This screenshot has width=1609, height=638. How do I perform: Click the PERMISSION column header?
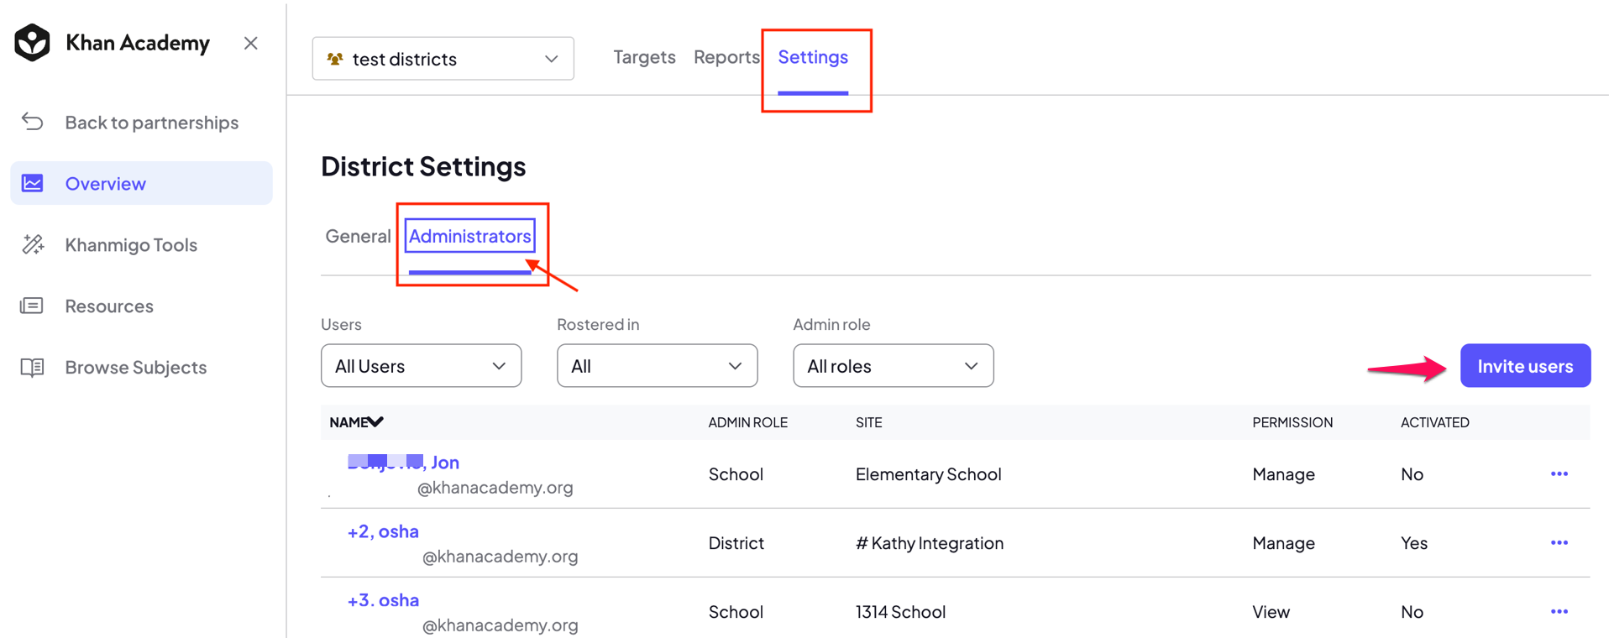[1292, 422]
